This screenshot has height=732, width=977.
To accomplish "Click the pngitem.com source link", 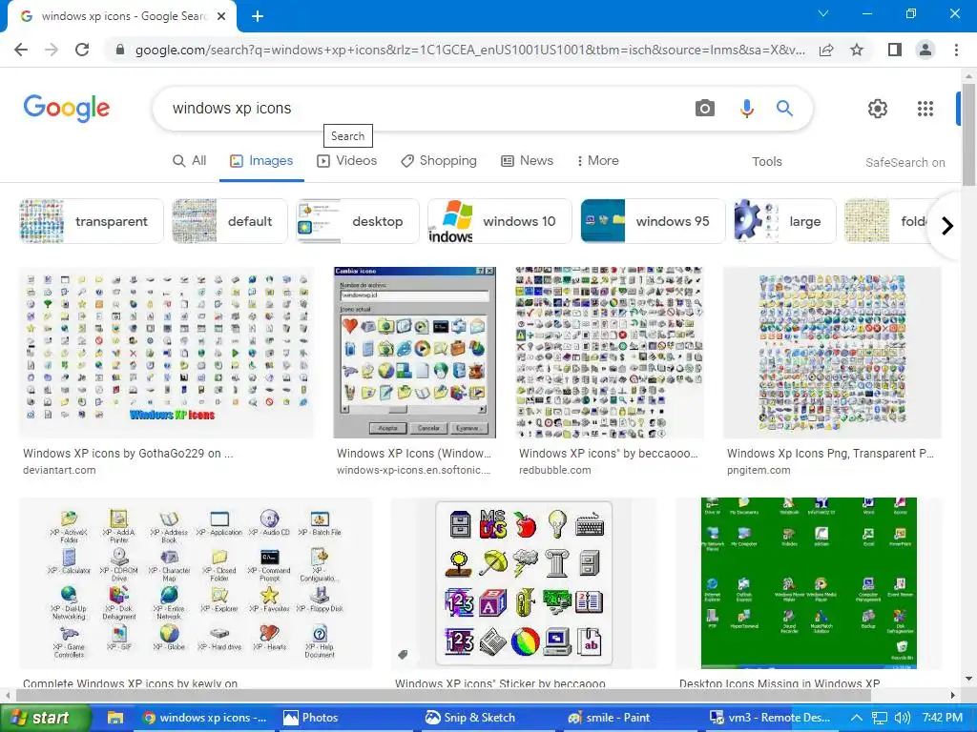I will click(x=759, y=470).
